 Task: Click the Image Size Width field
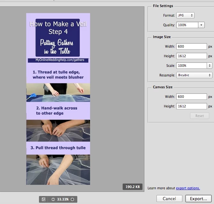coord(191,46)
